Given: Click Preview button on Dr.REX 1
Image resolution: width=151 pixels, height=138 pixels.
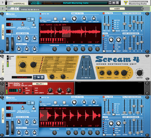Looking at the screenshot, I should pos(55,19).
